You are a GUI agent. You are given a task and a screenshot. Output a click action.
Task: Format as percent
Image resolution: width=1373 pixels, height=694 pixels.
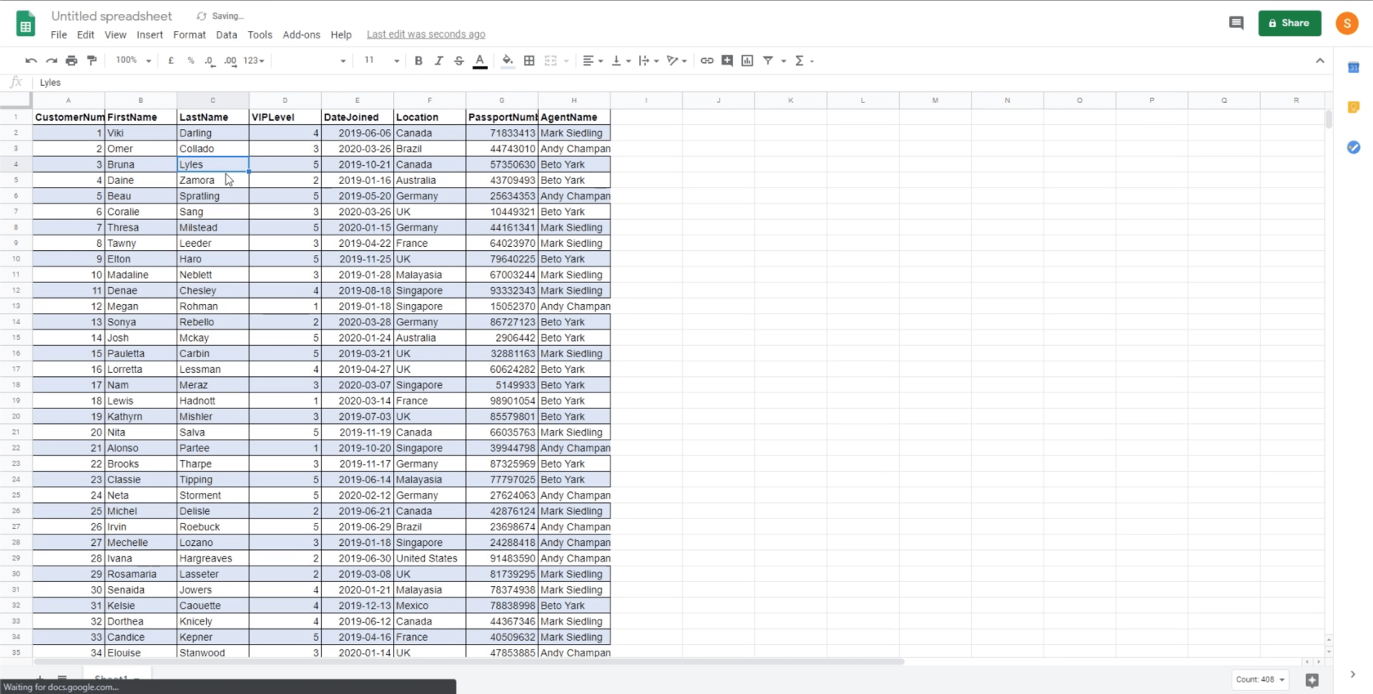[190, 60]
